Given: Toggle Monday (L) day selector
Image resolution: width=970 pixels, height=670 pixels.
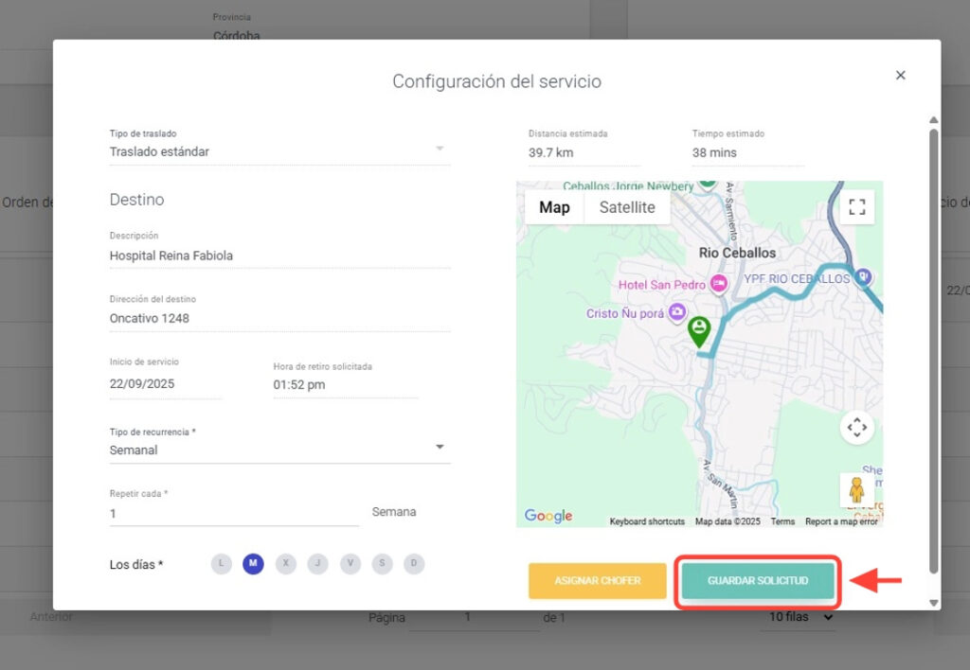Looking at the screenshot, I should [x=221, y=564].
